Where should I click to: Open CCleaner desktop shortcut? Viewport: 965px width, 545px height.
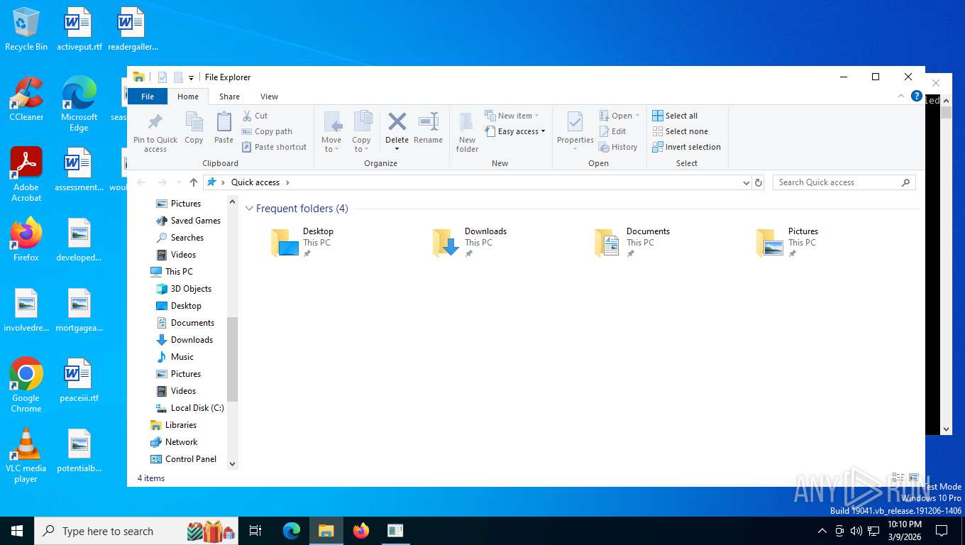(26, 99)
